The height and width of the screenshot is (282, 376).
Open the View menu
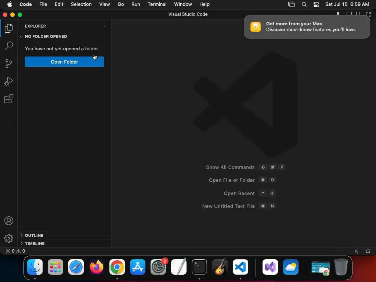[105, 4]
